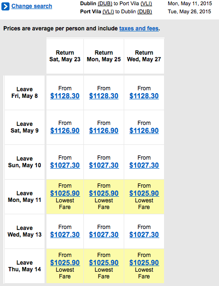The height and width of the screenshot is (286, 219).
Task: Open the Change search link
Action: [32, 6]
